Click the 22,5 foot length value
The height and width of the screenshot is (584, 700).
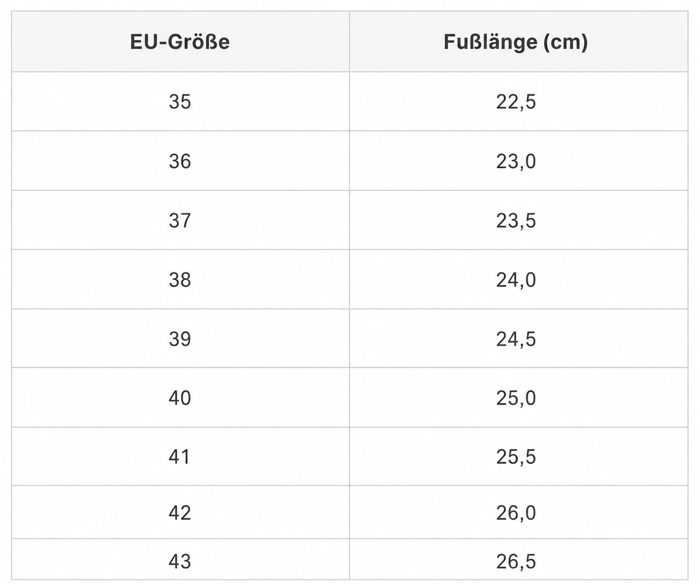click(516, 101)
